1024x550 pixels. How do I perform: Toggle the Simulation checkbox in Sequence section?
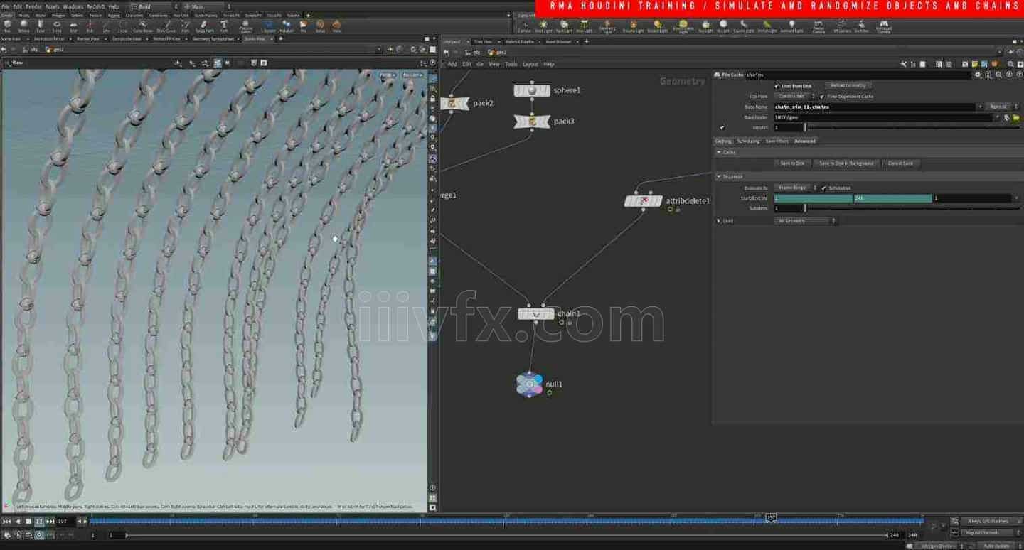[x=823, y=188]
